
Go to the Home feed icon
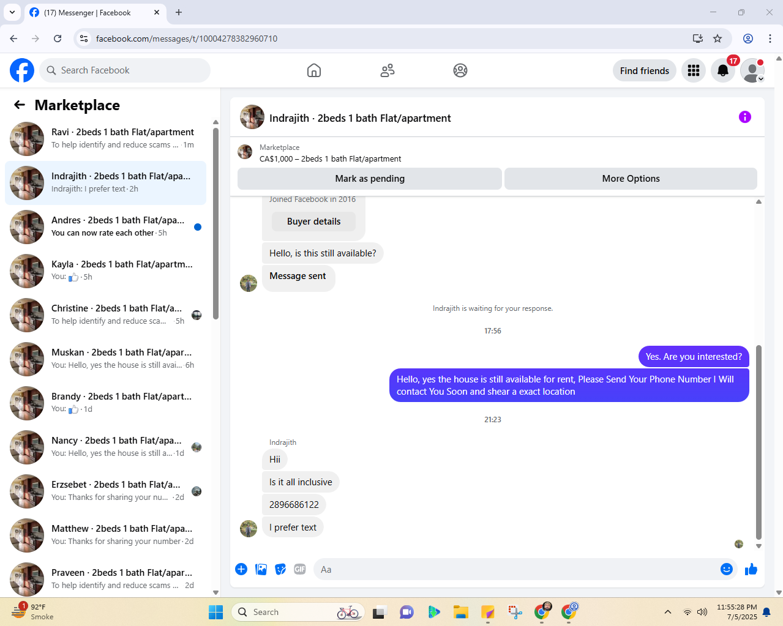pyautogui.click(x=314, y=70)
